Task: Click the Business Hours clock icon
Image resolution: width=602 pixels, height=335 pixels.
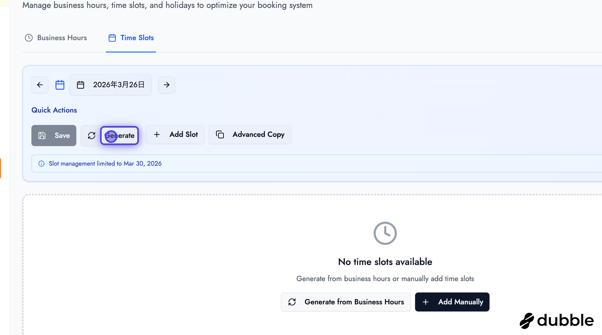Action: click(29, 38)
